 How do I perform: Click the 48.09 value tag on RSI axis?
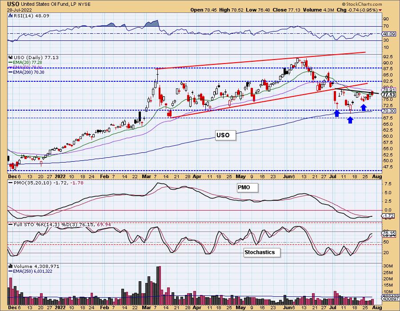click(389, 34)
